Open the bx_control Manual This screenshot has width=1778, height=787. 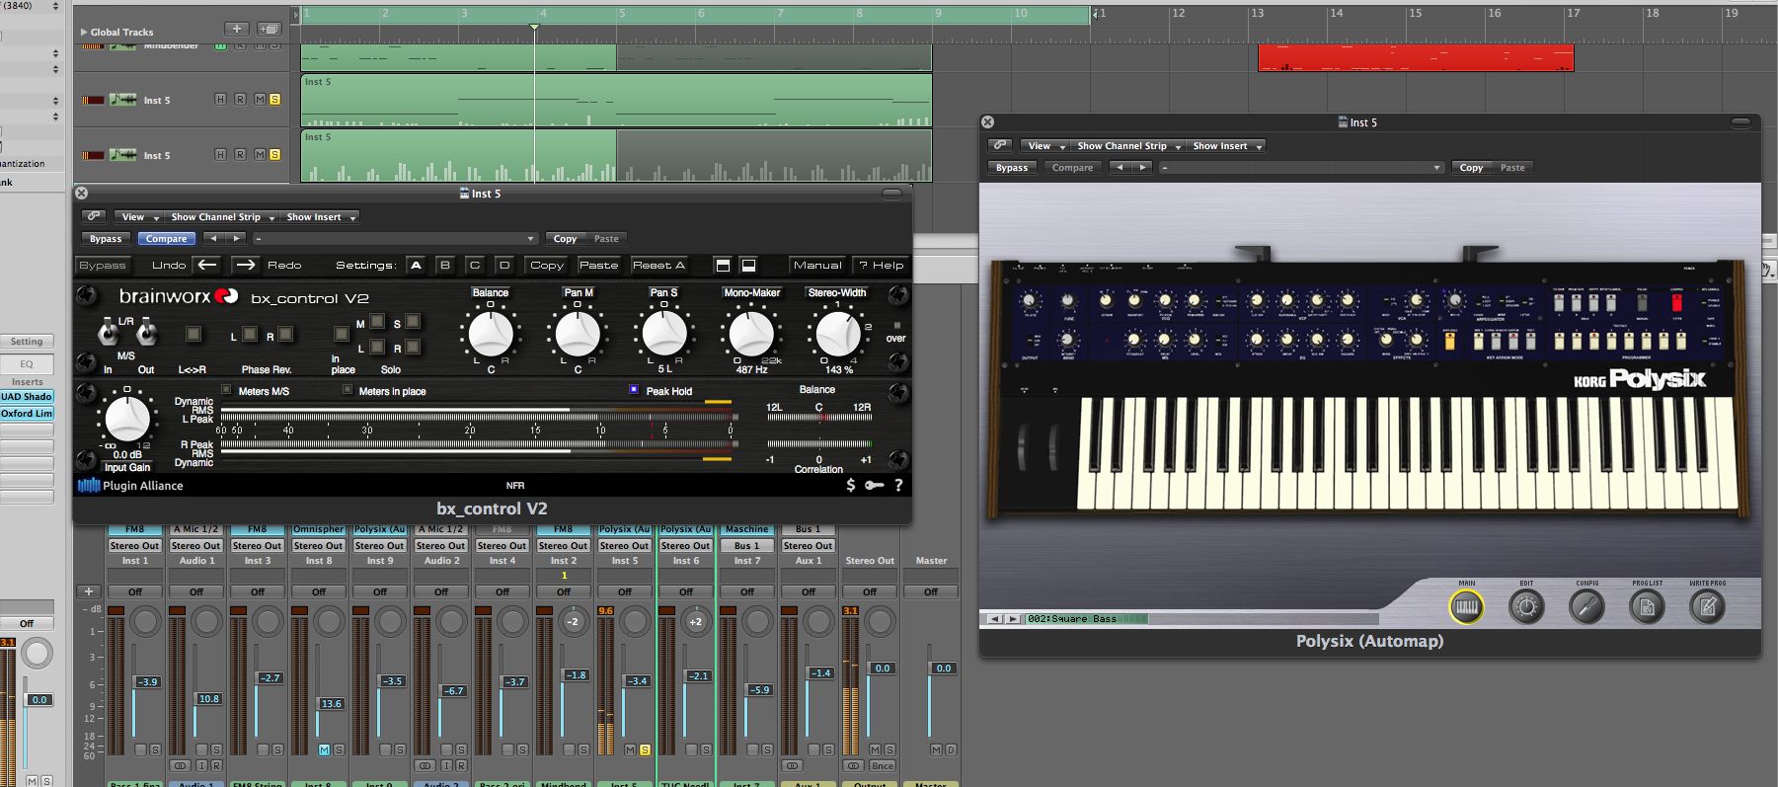[x=817, y=265]
